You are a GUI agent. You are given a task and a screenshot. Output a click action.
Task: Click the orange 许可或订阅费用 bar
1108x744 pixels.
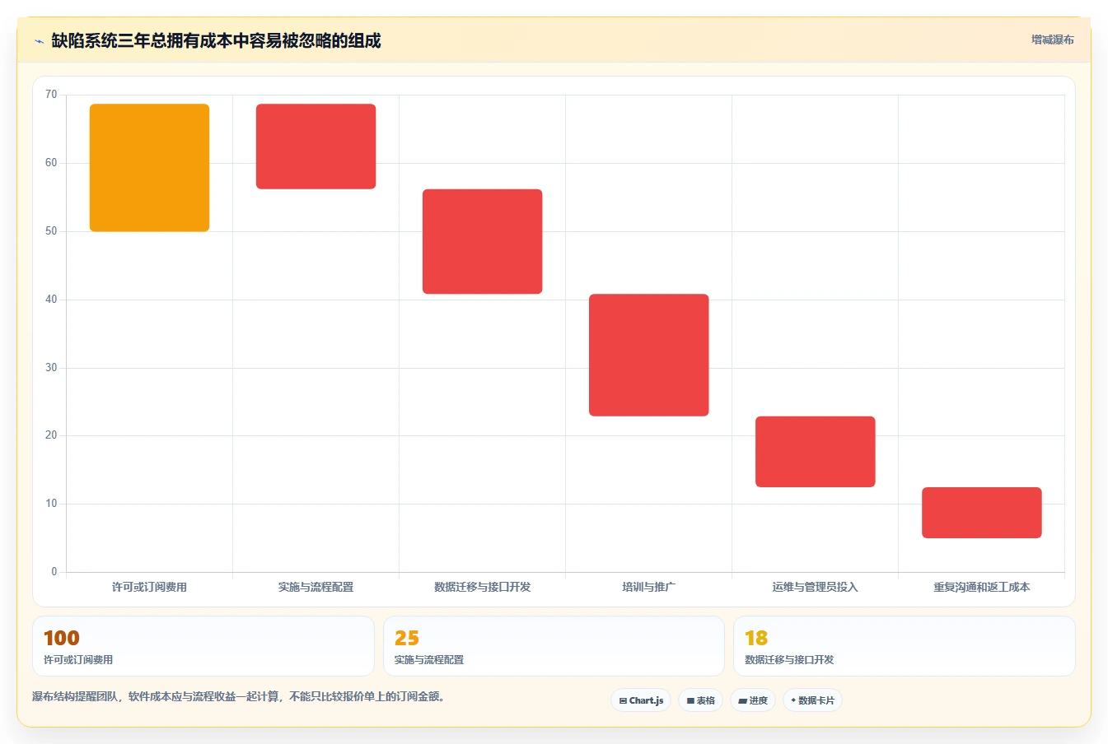pos(149,168)
